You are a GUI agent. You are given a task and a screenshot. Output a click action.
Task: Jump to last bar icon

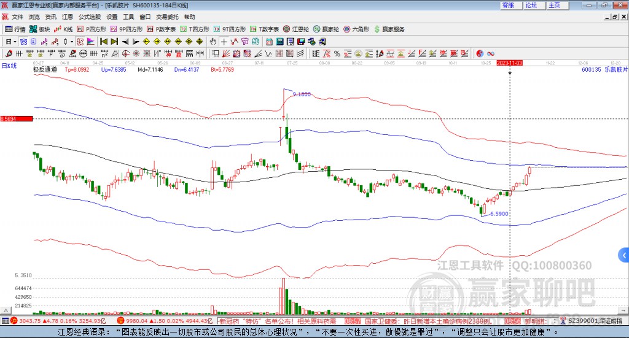point(114,42)
